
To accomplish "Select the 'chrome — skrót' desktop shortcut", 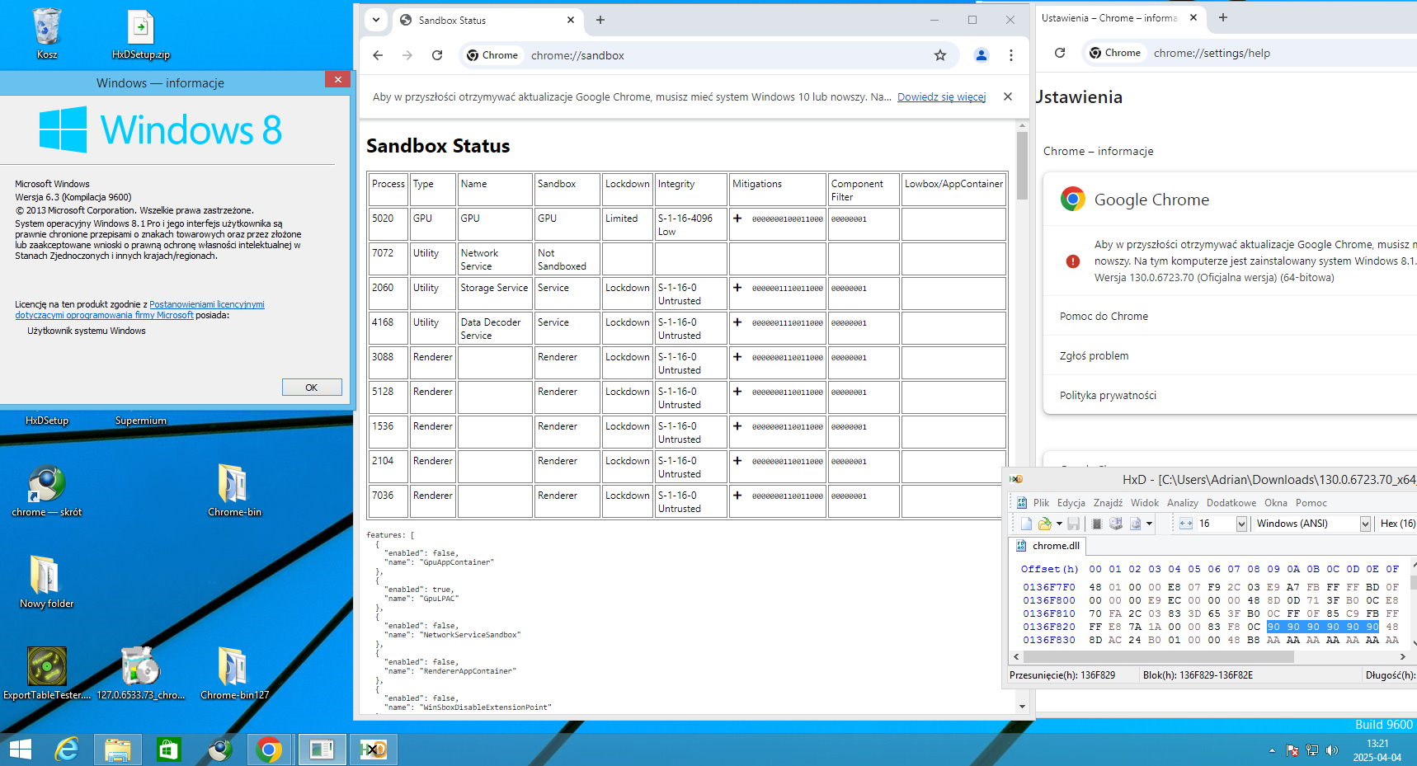I will pos(47,491).
